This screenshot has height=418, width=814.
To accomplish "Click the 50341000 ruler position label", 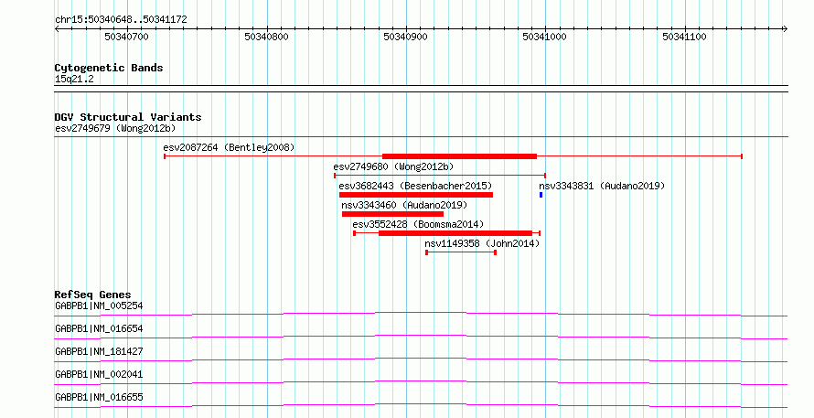I will (544, 37).
